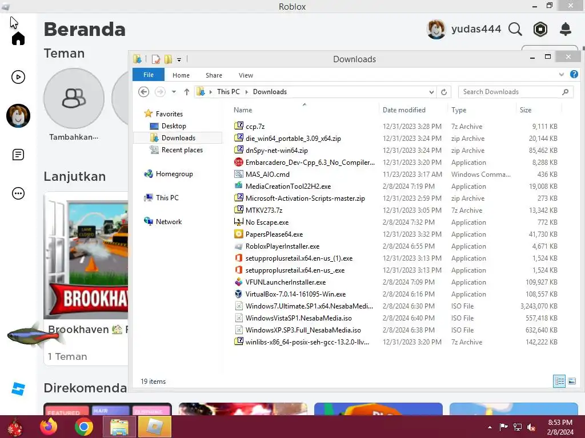Image resolution: width=585 pixels, height=438 pixels.
Task: Expand This PC breadcrumb arrow
Action: click(246, 92)
